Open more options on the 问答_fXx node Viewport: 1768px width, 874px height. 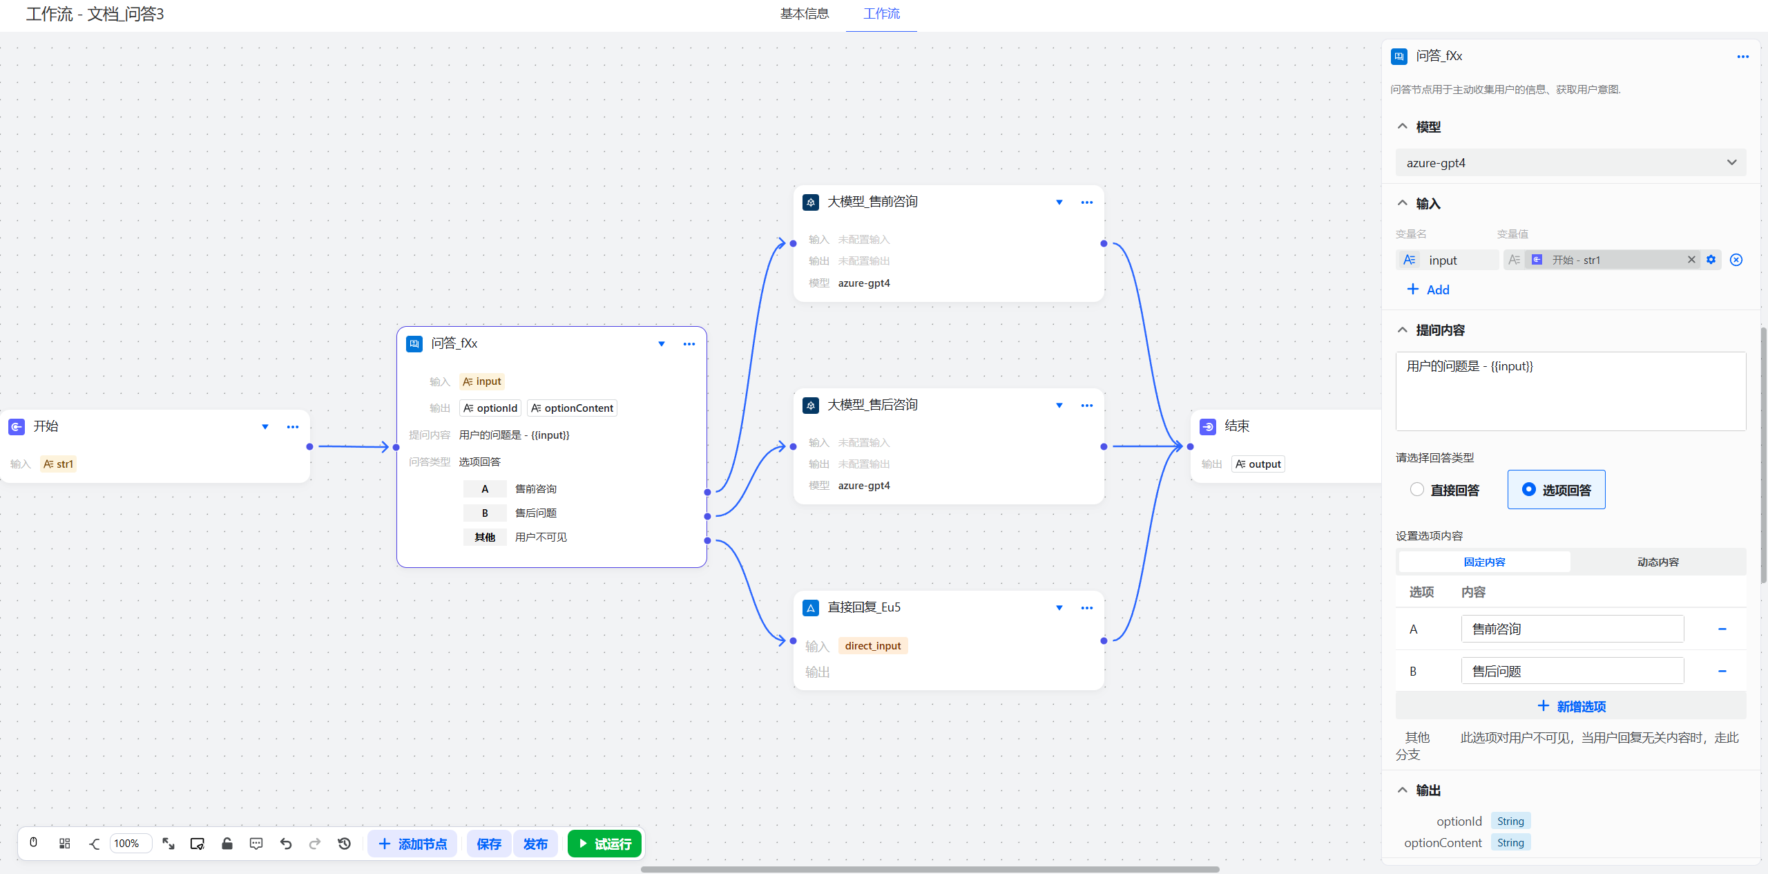(x=688, y=343)
